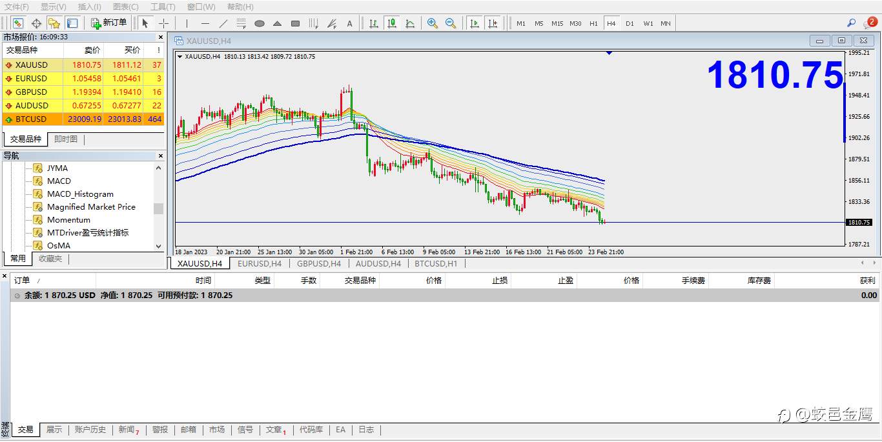Open 账户历史 account history tab
The image size is (882, 442).
[x=90, y=429]
